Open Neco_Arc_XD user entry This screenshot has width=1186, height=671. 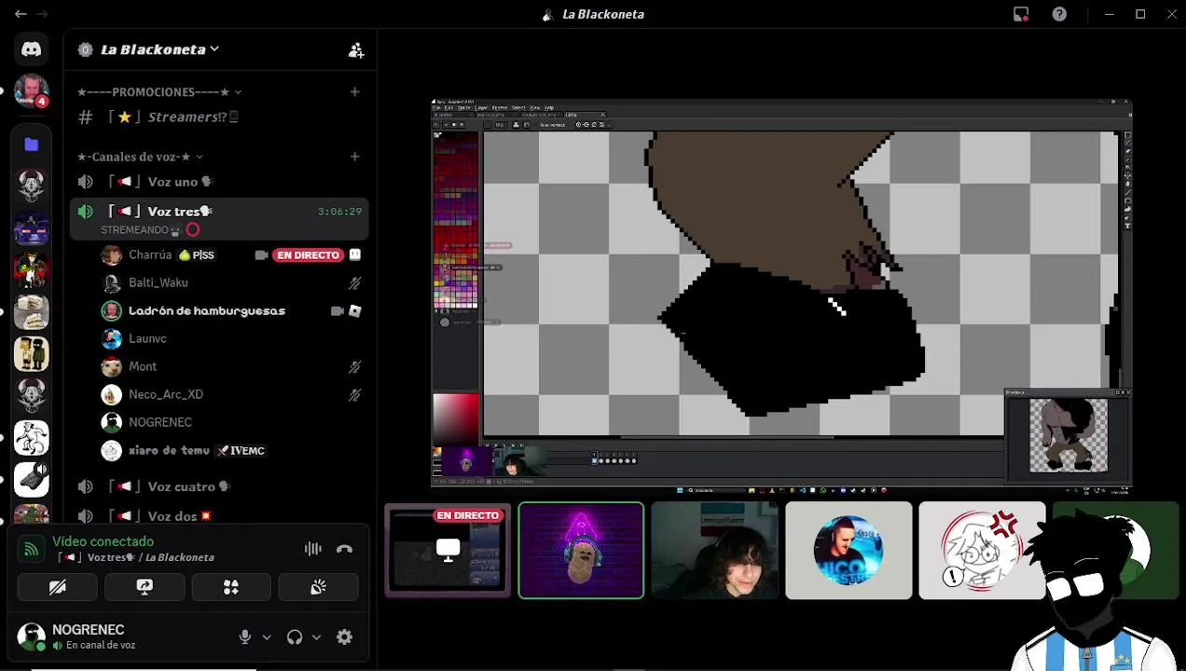click(231, 394)
